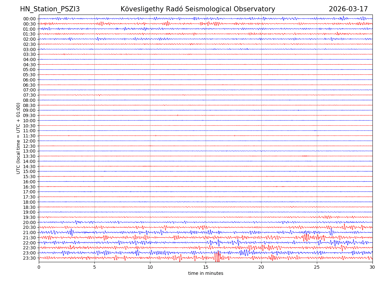This screenshot has height=291, width=388.
Task: Click the 2026-03-17 date label
Action: 348,9
